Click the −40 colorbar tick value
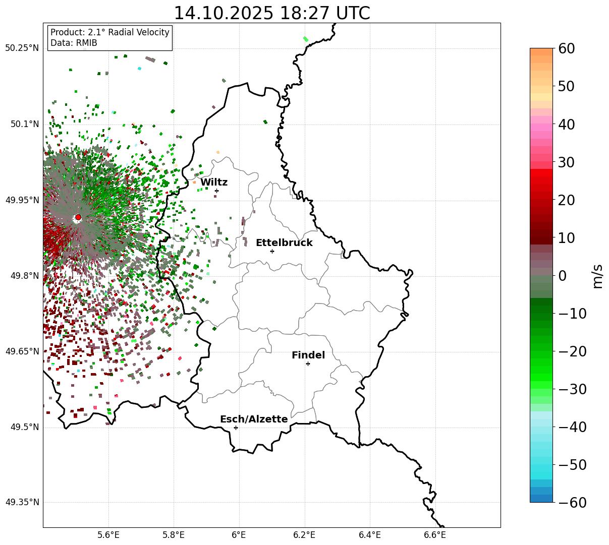This screenshot has width=609, height=545. click(573, 427)
